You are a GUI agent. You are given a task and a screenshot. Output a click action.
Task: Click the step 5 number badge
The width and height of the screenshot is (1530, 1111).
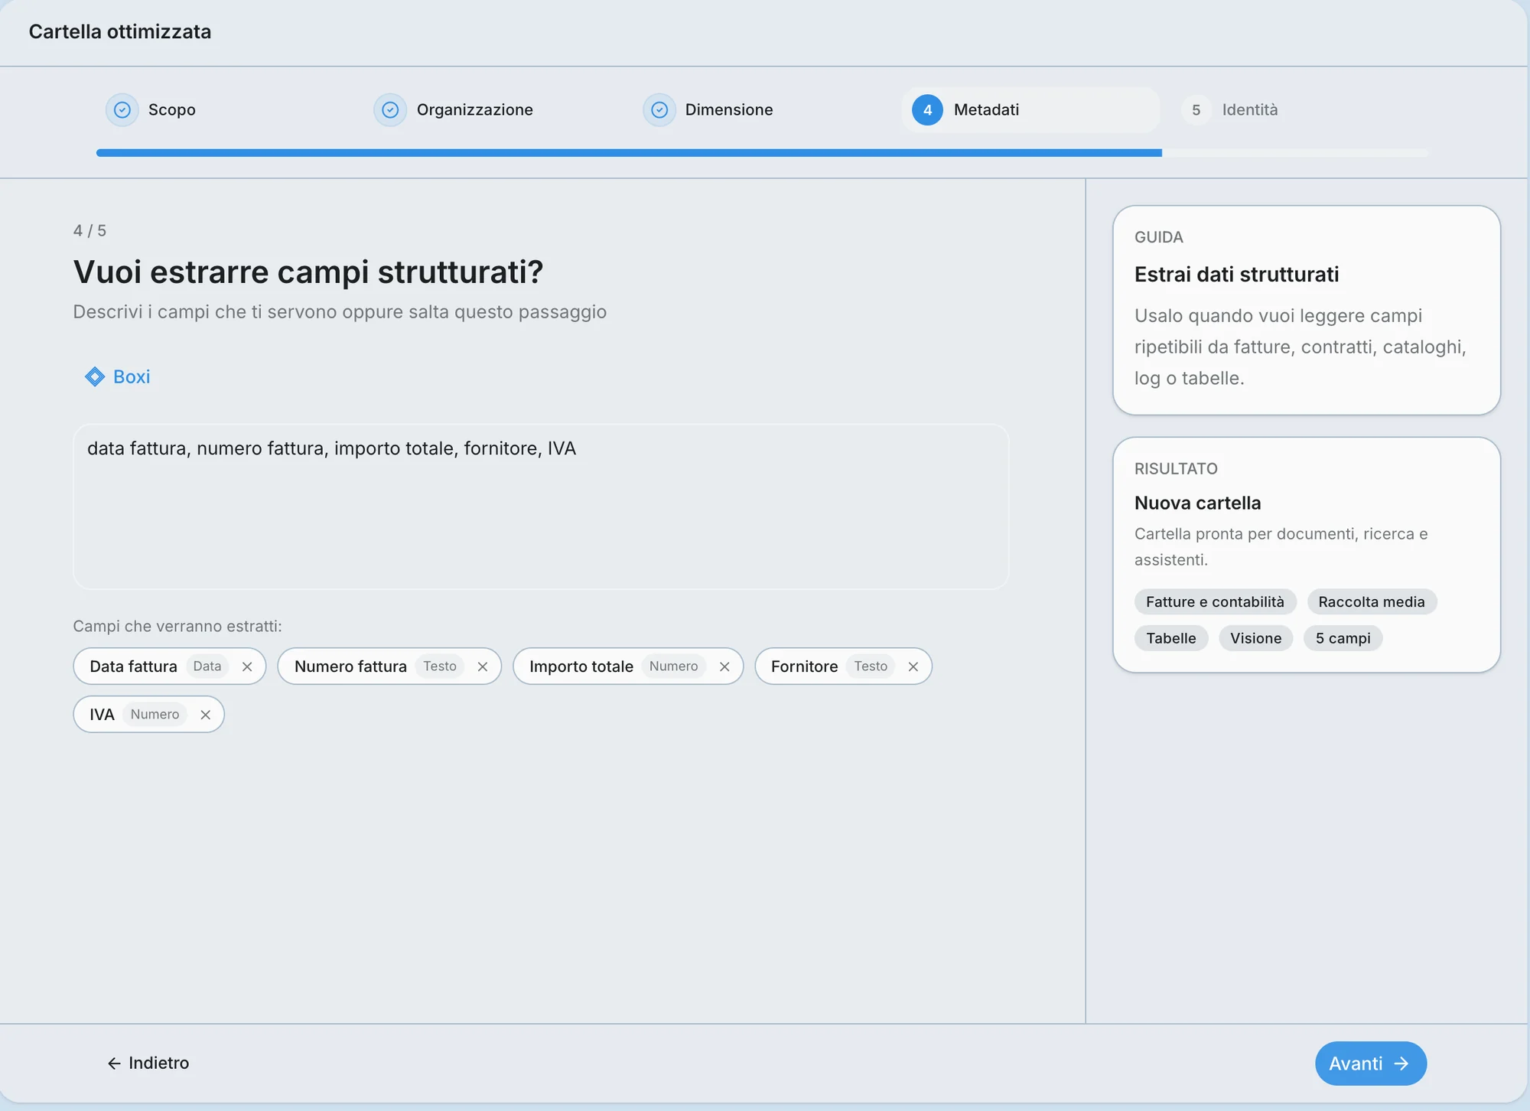[x=1196, y=110]
